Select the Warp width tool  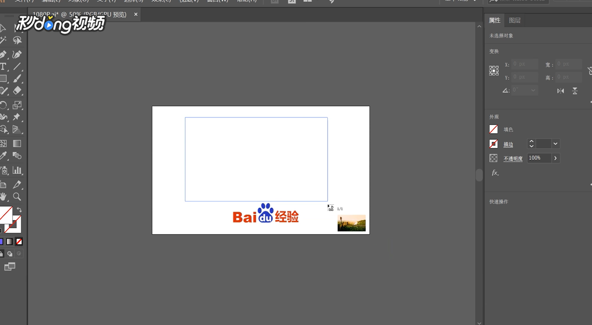[x=3, y=117]
